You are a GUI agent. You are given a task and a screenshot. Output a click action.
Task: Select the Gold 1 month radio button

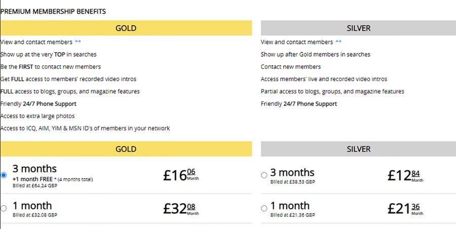(4, 208)
